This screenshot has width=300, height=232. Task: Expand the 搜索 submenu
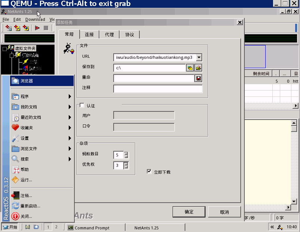[42, 159]
